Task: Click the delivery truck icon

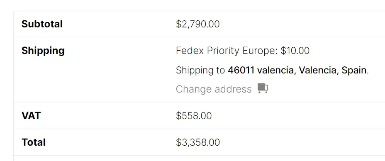Action: click(263, 88)
